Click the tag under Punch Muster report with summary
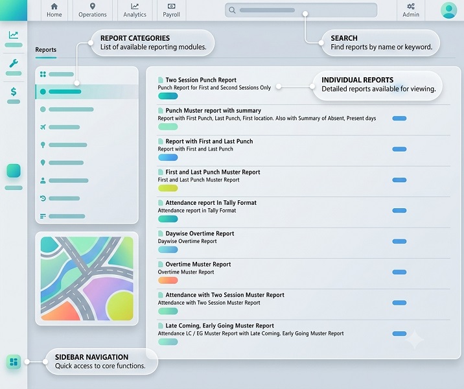The width and height of the screenshot is (464, 389). pos(168,126)
